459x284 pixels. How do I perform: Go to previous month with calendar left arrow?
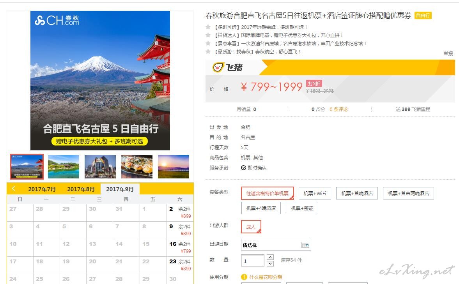pyautogui.click(x=14, y=189)
